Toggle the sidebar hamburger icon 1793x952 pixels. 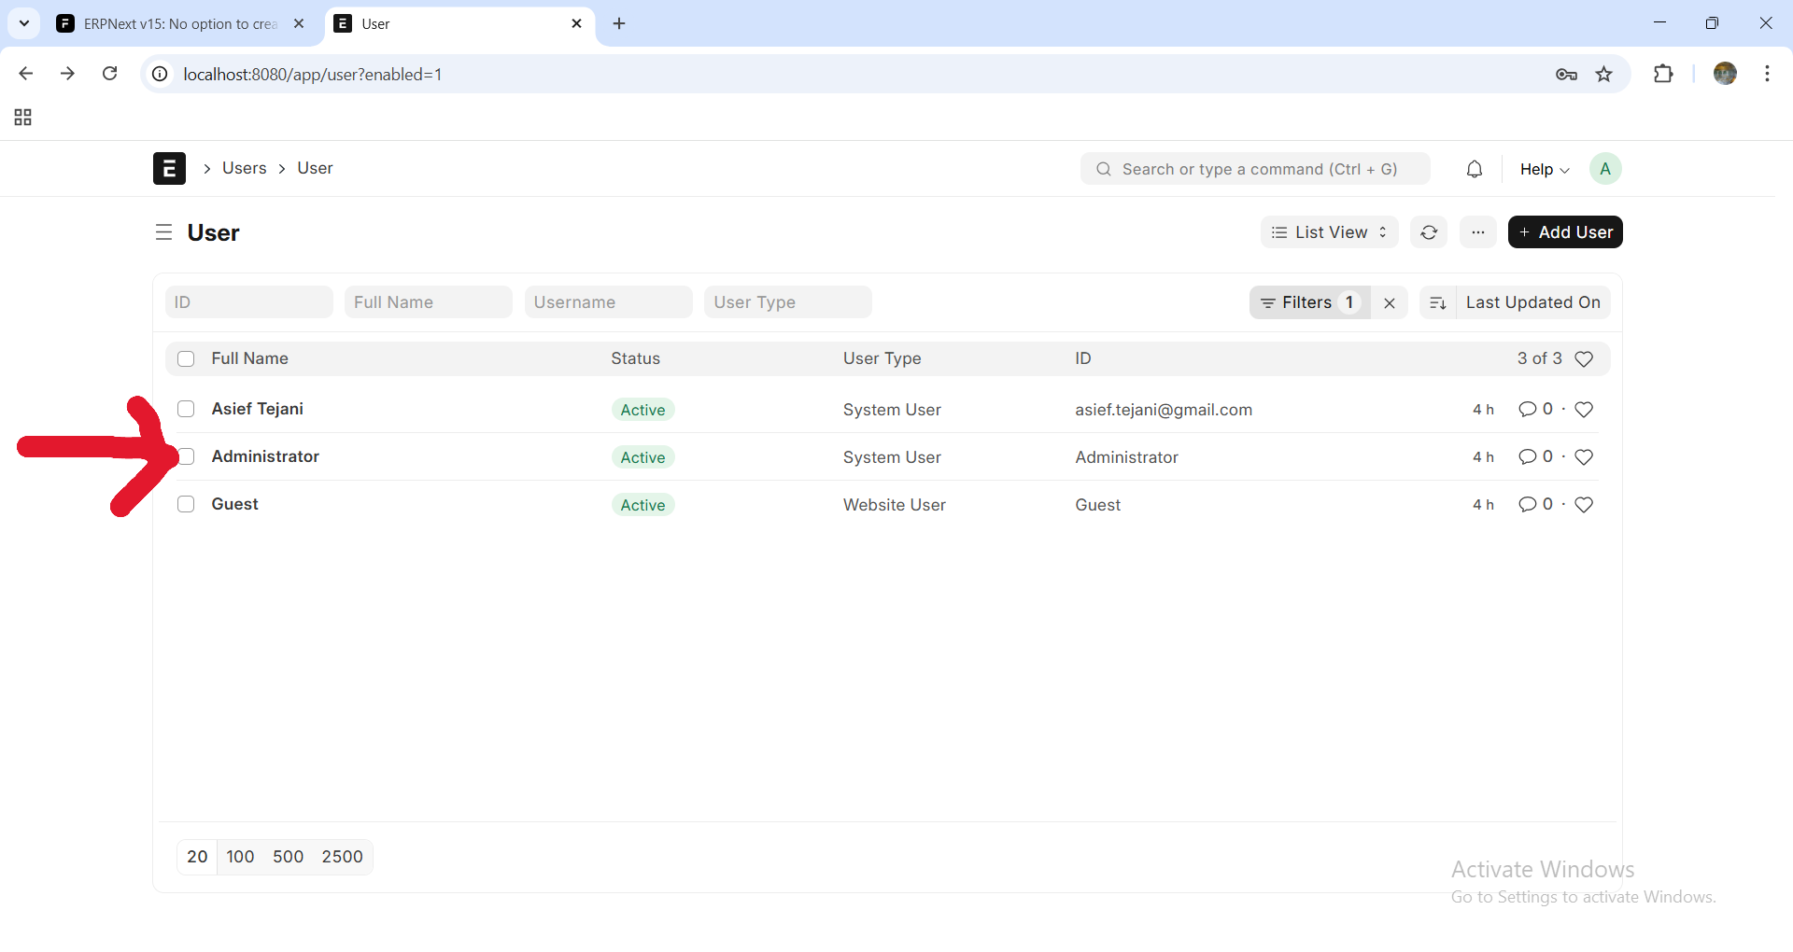(x=163, y=232)
